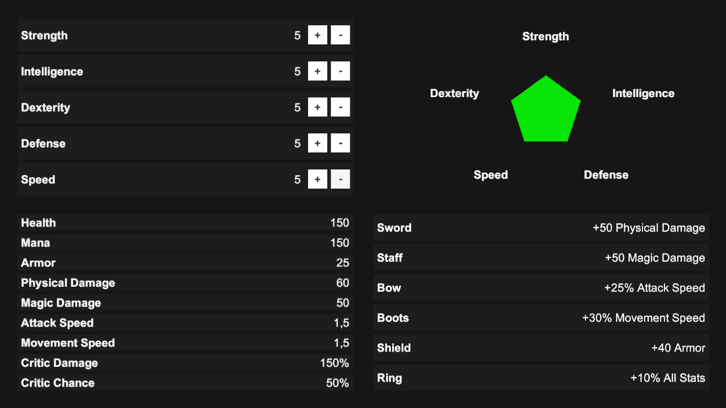Image resolution: width=726 pixels, height=408 pixels.
Task: Decrease Speed with the greyed minus button
Action: tap(340, 179)
